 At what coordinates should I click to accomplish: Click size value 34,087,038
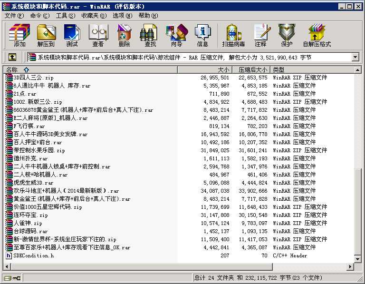click(x=215, y=191)
